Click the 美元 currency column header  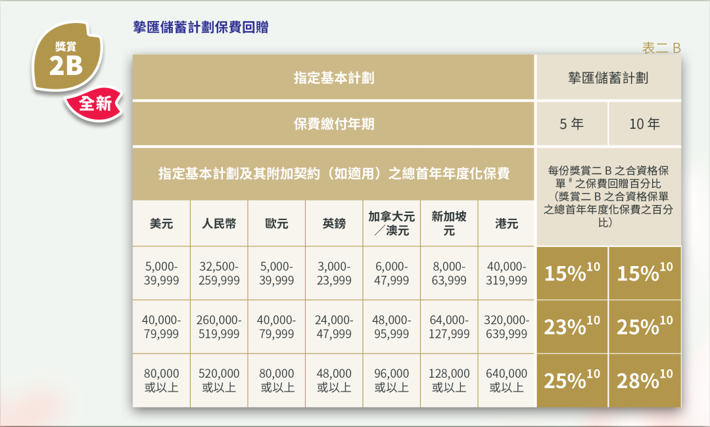coord(161,223)
